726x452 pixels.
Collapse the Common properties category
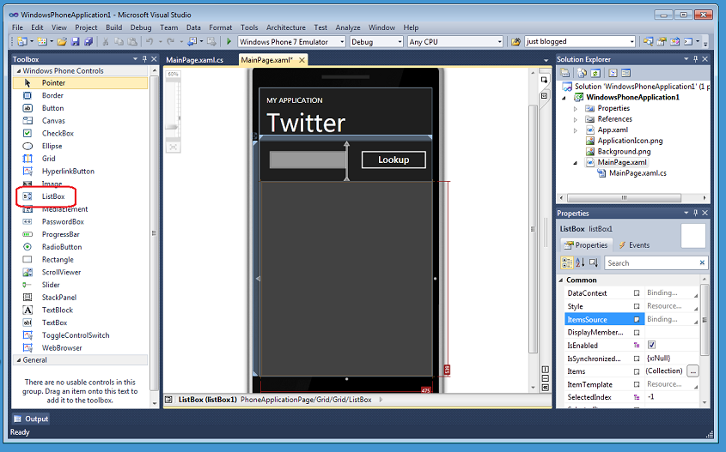[x=561, y=280]
